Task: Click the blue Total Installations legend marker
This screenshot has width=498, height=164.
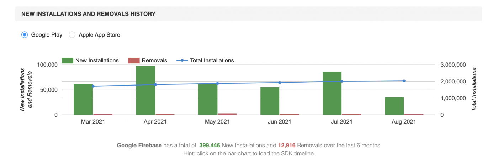Action: pyautogui.click(x=182, y=60)
